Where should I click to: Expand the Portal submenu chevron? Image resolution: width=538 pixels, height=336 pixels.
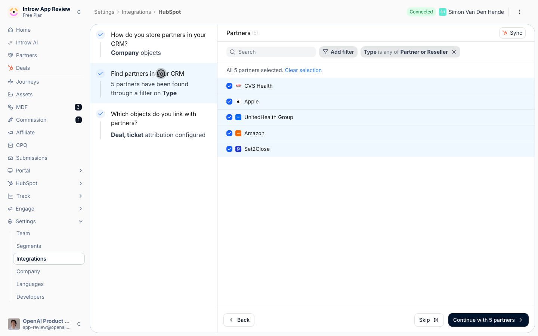[81, 171]
